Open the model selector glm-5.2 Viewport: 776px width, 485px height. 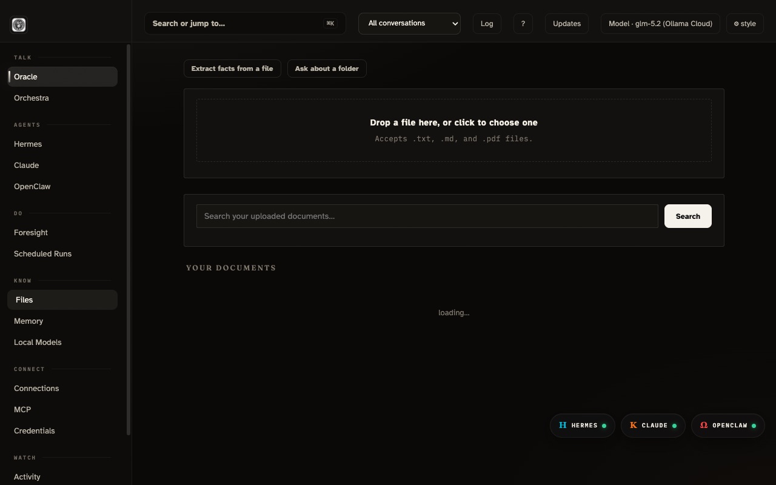pyautogui.click(x=660, y=24)
